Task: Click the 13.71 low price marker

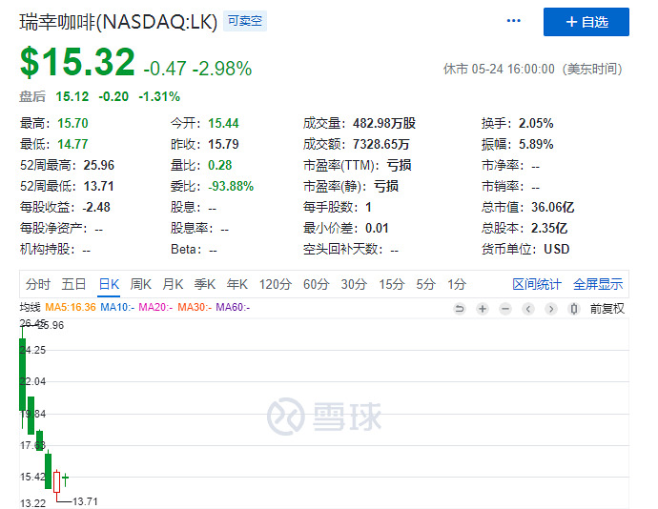Action: click(85, 501)
